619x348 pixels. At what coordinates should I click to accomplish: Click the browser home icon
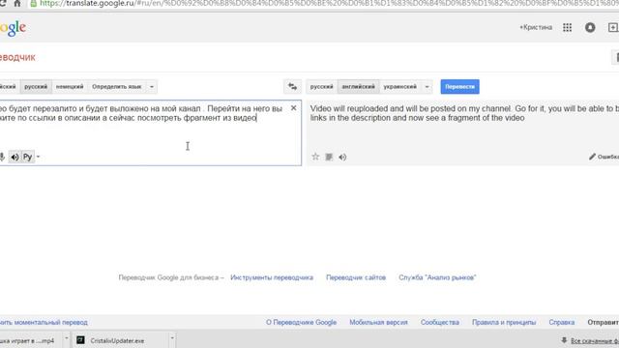click(x=17, y=4)
